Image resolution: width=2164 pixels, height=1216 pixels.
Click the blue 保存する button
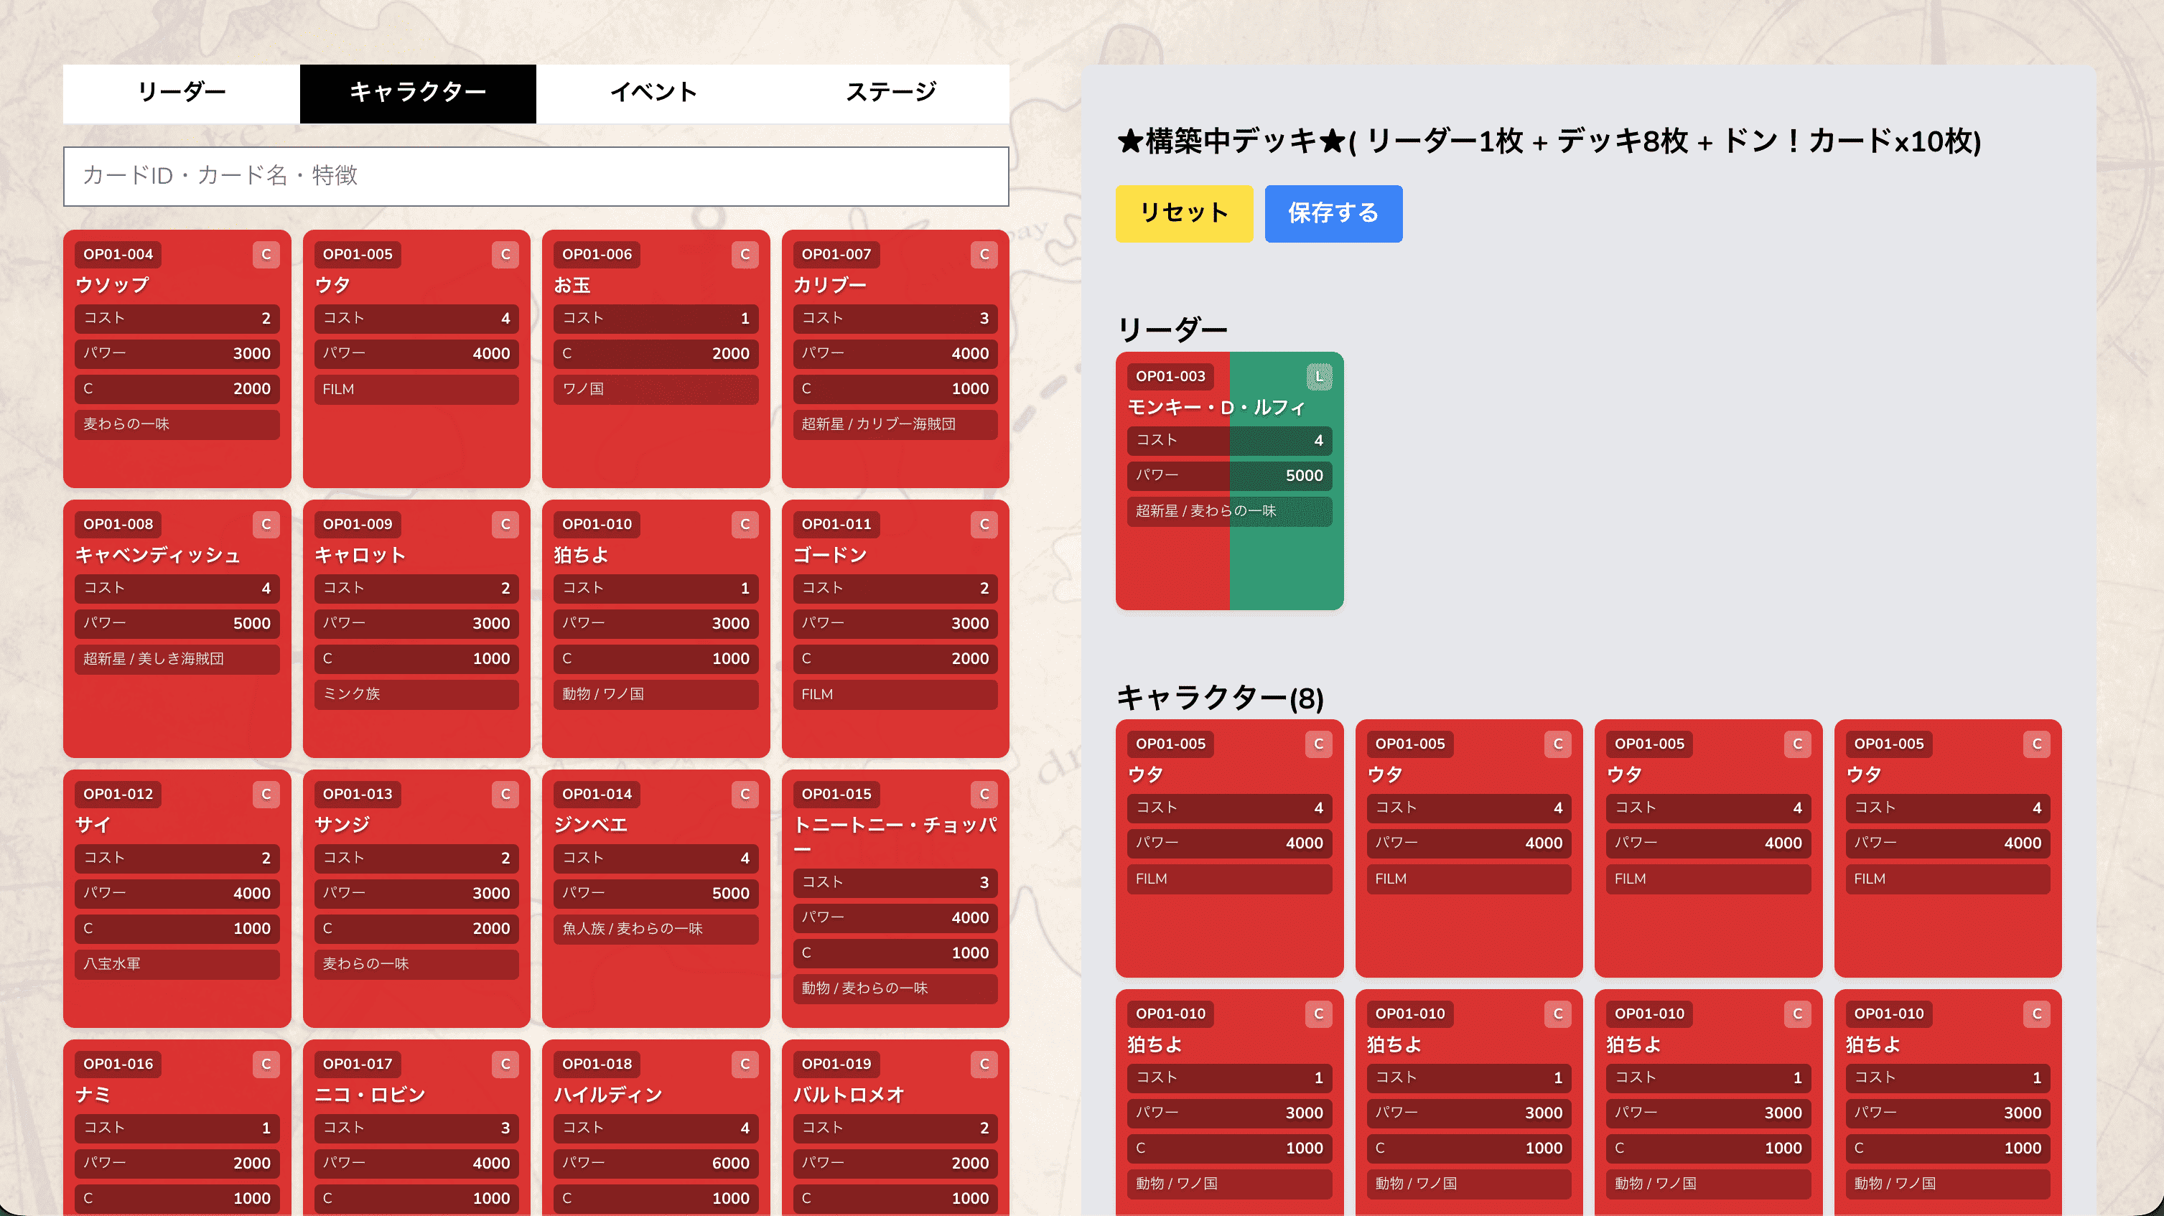(x=1333, y=213)
